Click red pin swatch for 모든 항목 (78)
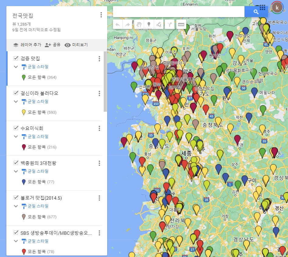Screen dimensions: 288x257 coord(24,252)
